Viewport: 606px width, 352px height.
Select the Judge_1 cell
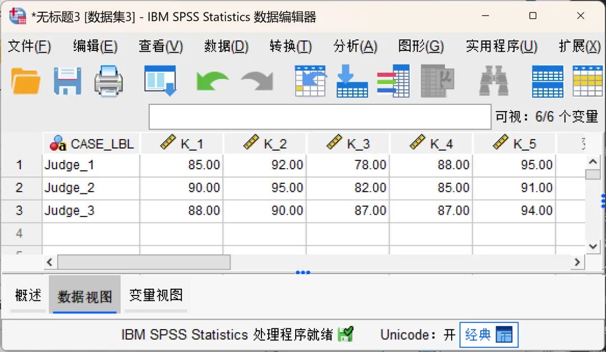[x=91, y=165]
